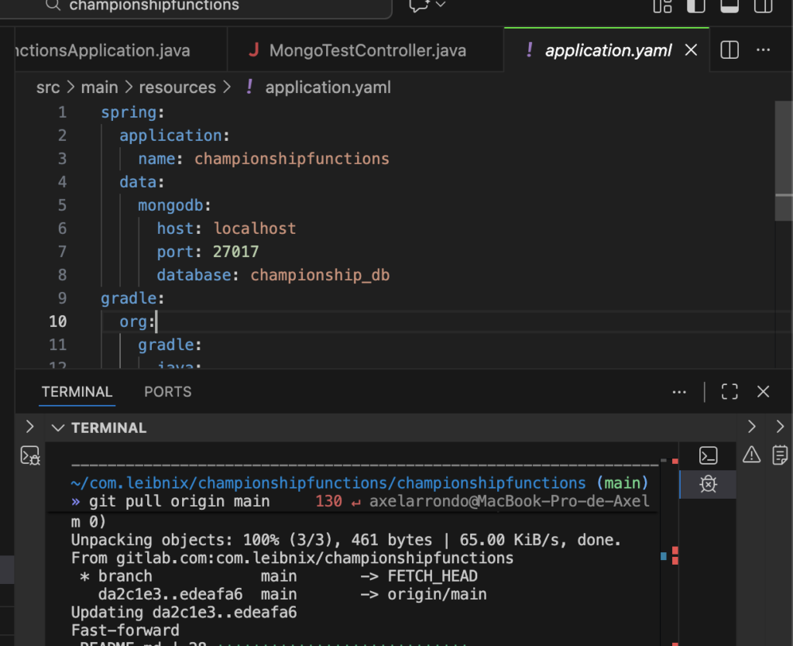The height and width of the screenshot is (646, 793).
Task: Expand the collapsed section left of TERMINAL
Action: [x=29, y=427]
